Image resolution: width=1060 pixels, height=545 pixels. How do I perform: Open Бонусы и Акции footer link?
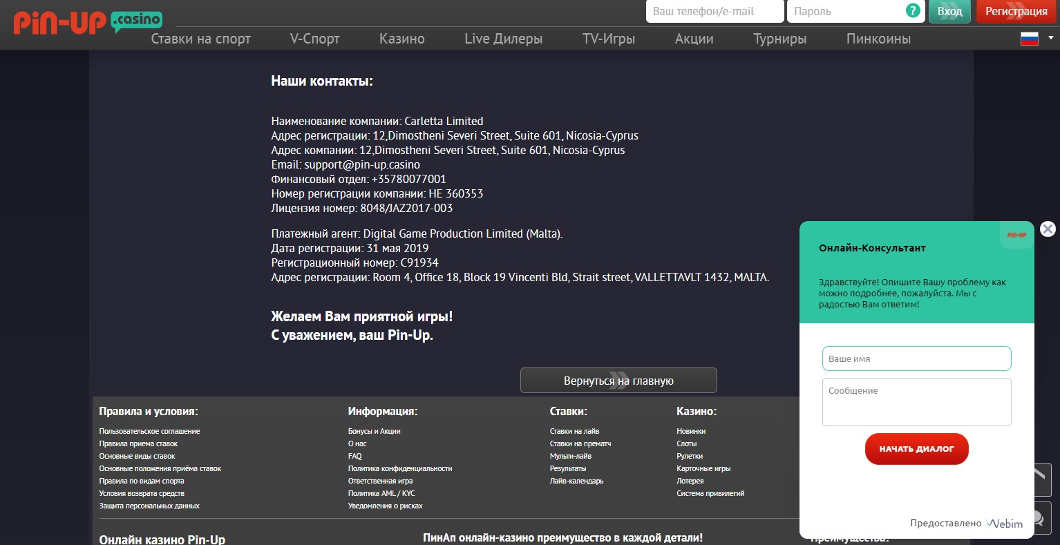click(x=374, y=431)
